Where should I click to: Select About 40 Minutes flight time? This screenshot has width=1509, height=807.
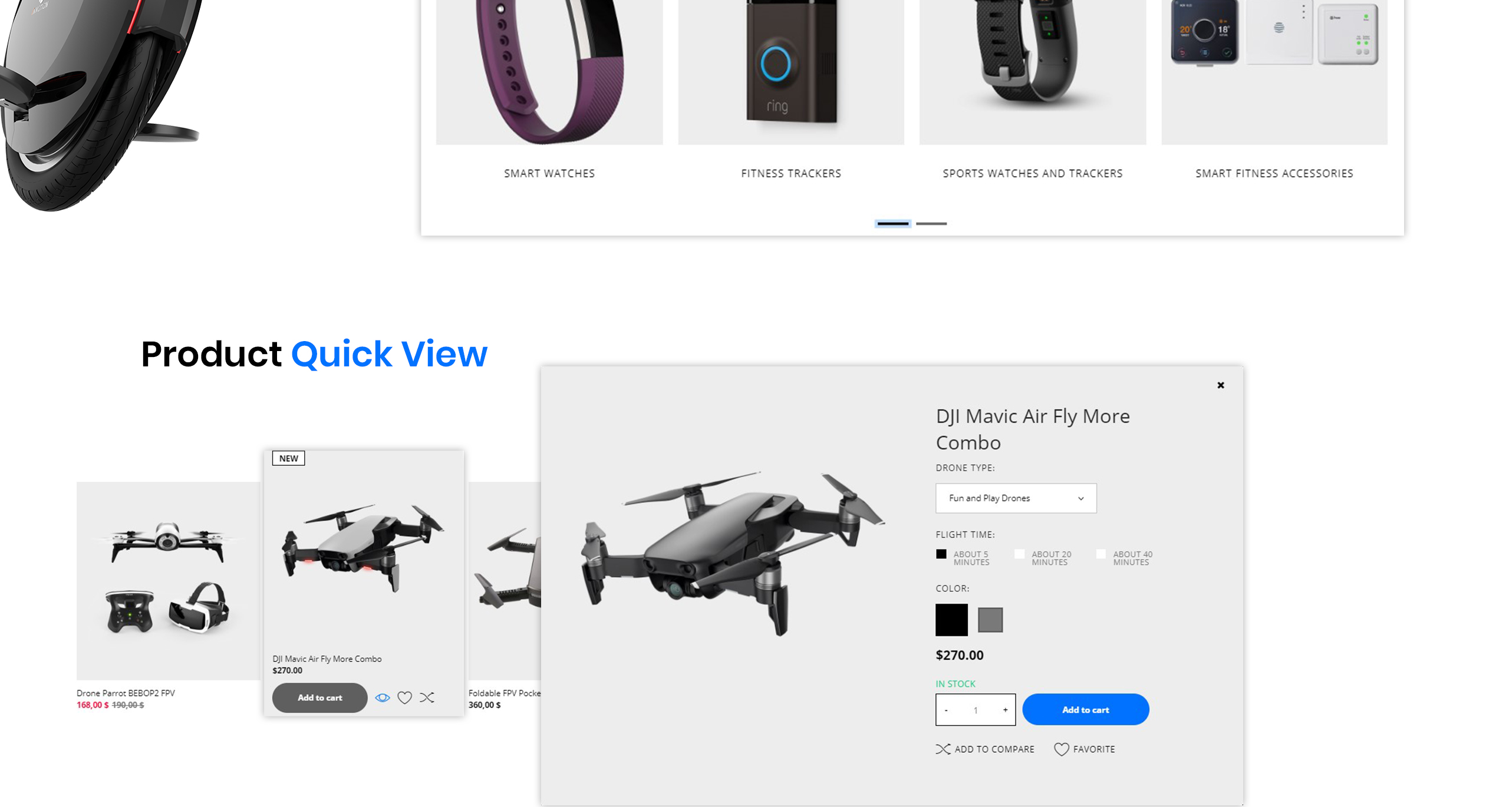(x=1101, y=554)
